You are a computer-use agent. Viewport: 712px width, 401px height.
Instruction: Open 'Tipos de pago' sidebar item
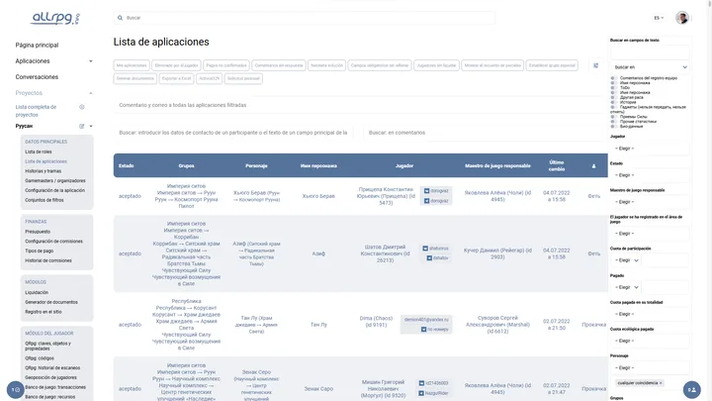pos(39,251)
